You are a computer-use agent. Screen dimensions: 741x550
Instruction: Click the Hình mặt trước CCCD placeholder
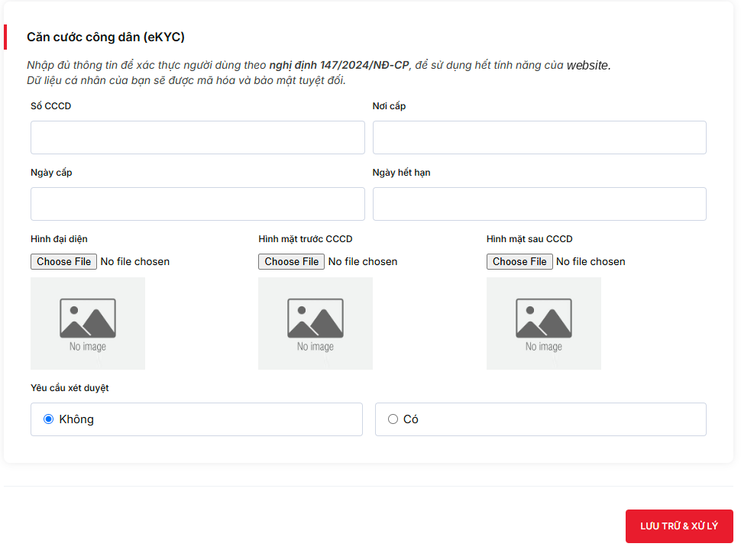pos(315,324)
